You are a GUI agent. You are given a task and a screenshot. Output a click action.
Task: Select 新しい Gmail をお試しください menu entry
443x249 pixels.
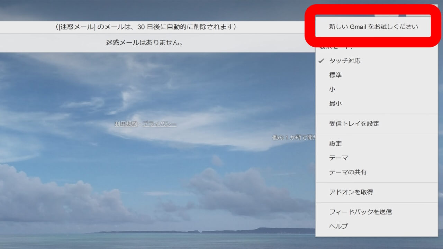point(373,27)
